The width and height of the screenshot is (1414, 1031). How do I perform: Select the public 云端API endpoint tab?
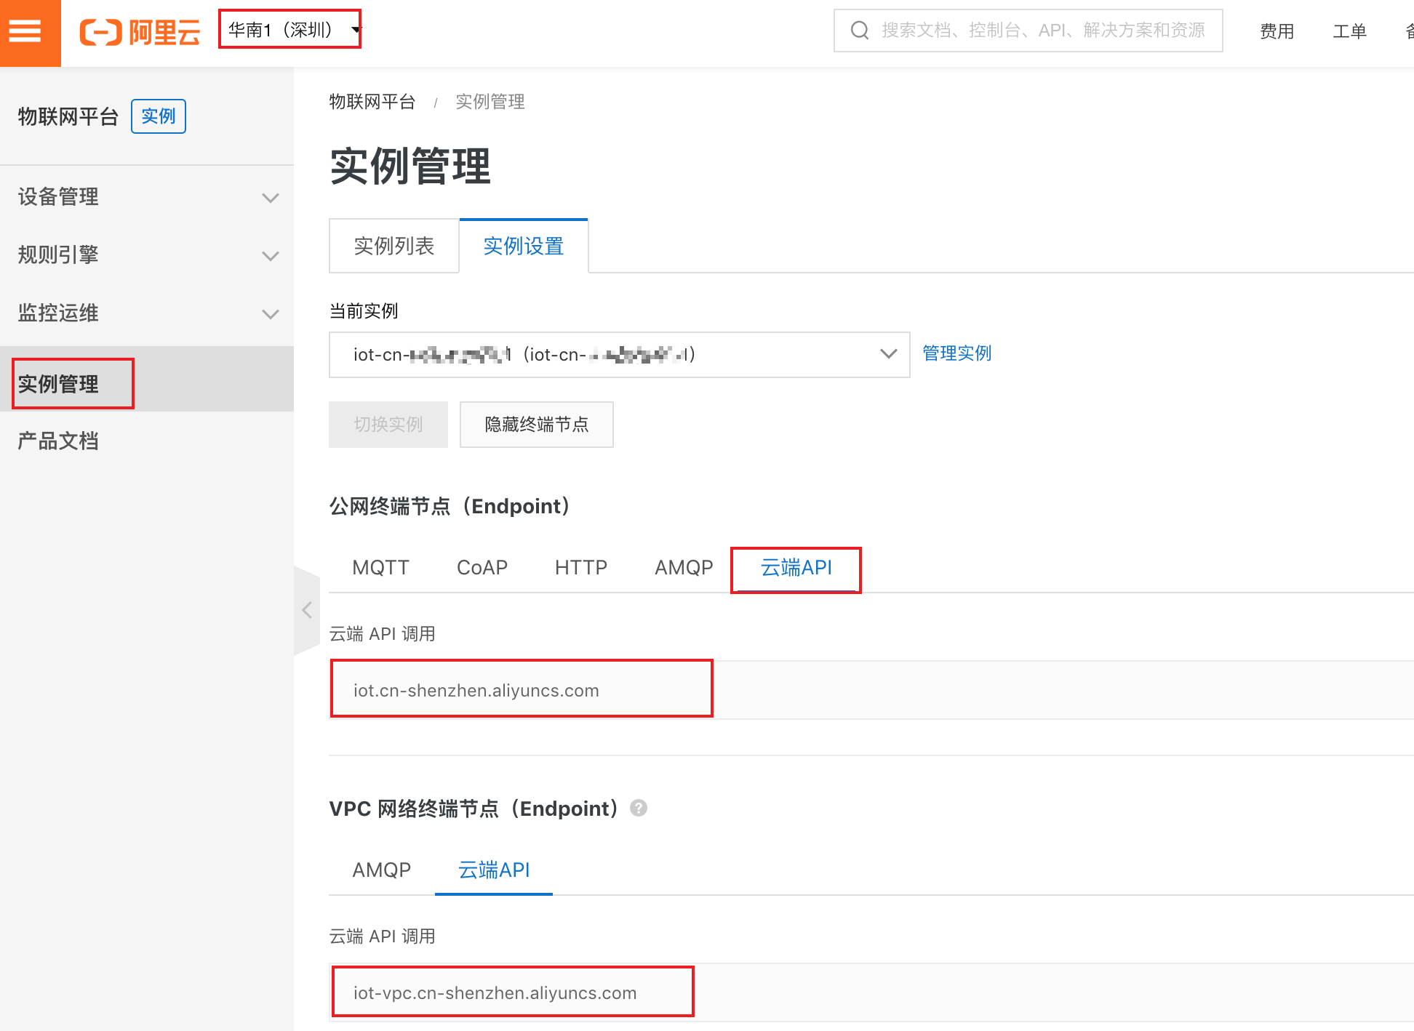coord(796,568)
